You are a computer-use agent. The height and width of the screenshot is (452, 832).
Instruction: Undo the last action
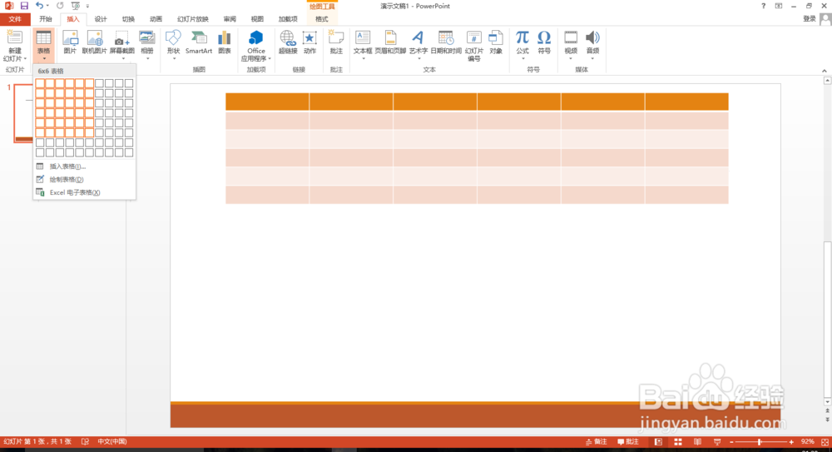[x=39, y=6]
